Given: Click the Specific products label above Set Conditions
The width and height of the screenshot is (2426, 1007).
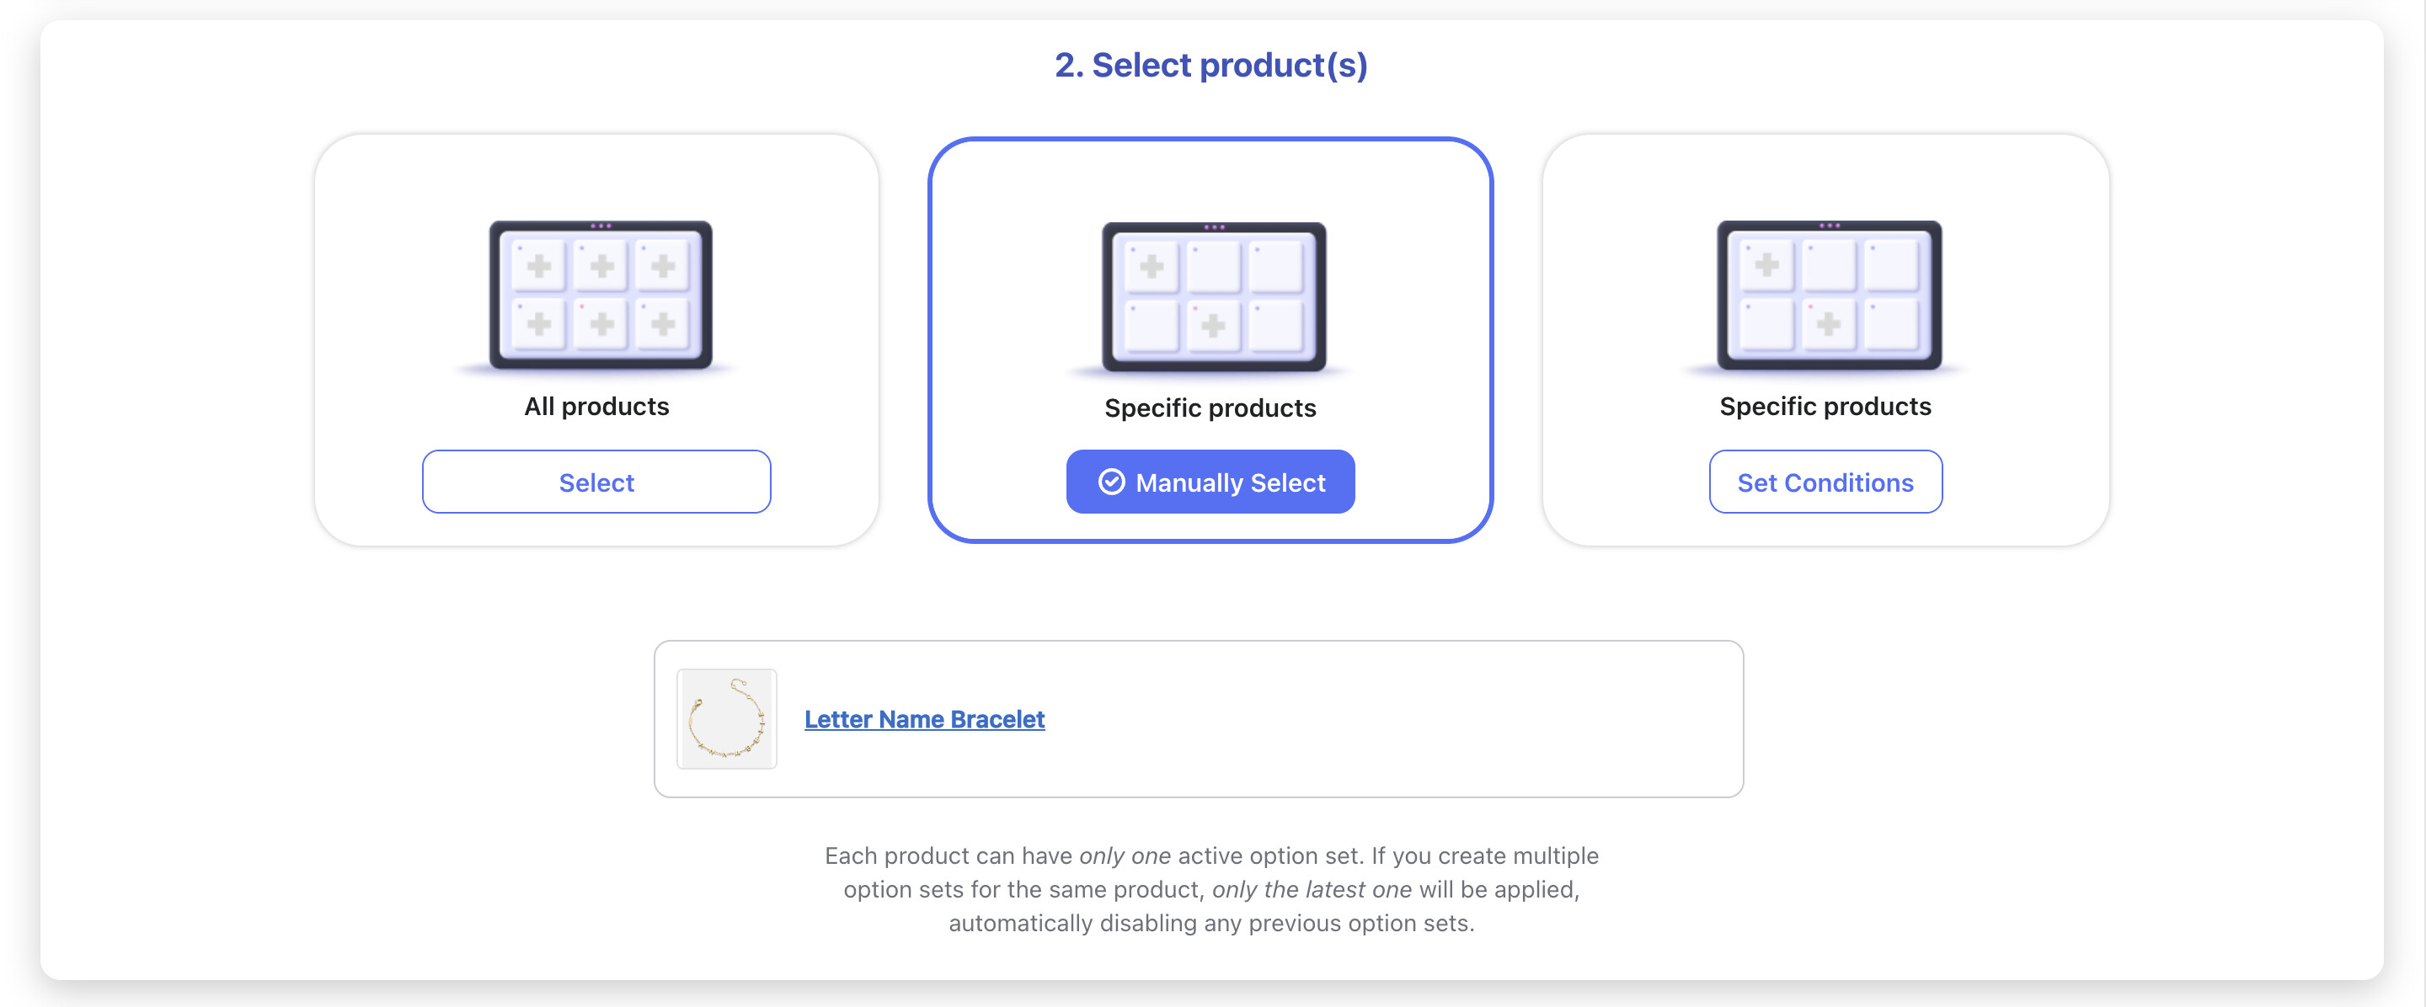Looking at the screenshot, I should (1825, 407).
